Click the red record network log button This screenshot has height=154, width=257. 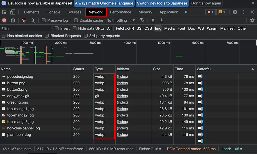point(4,20)
